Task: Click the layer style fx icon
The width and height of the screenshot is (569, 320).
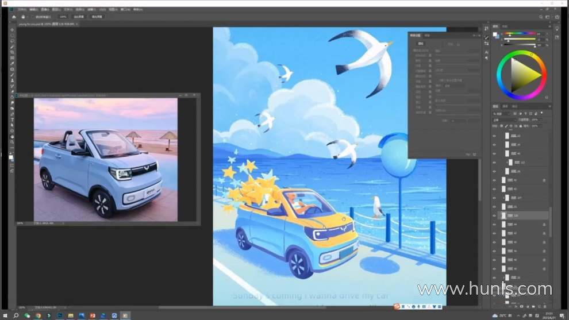Action: (x=516, y=307)
